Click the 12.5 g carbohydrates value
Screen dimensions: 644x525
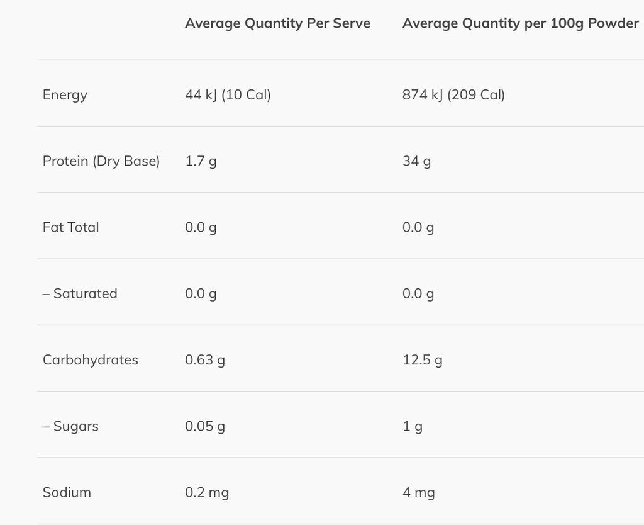(422, 360)
